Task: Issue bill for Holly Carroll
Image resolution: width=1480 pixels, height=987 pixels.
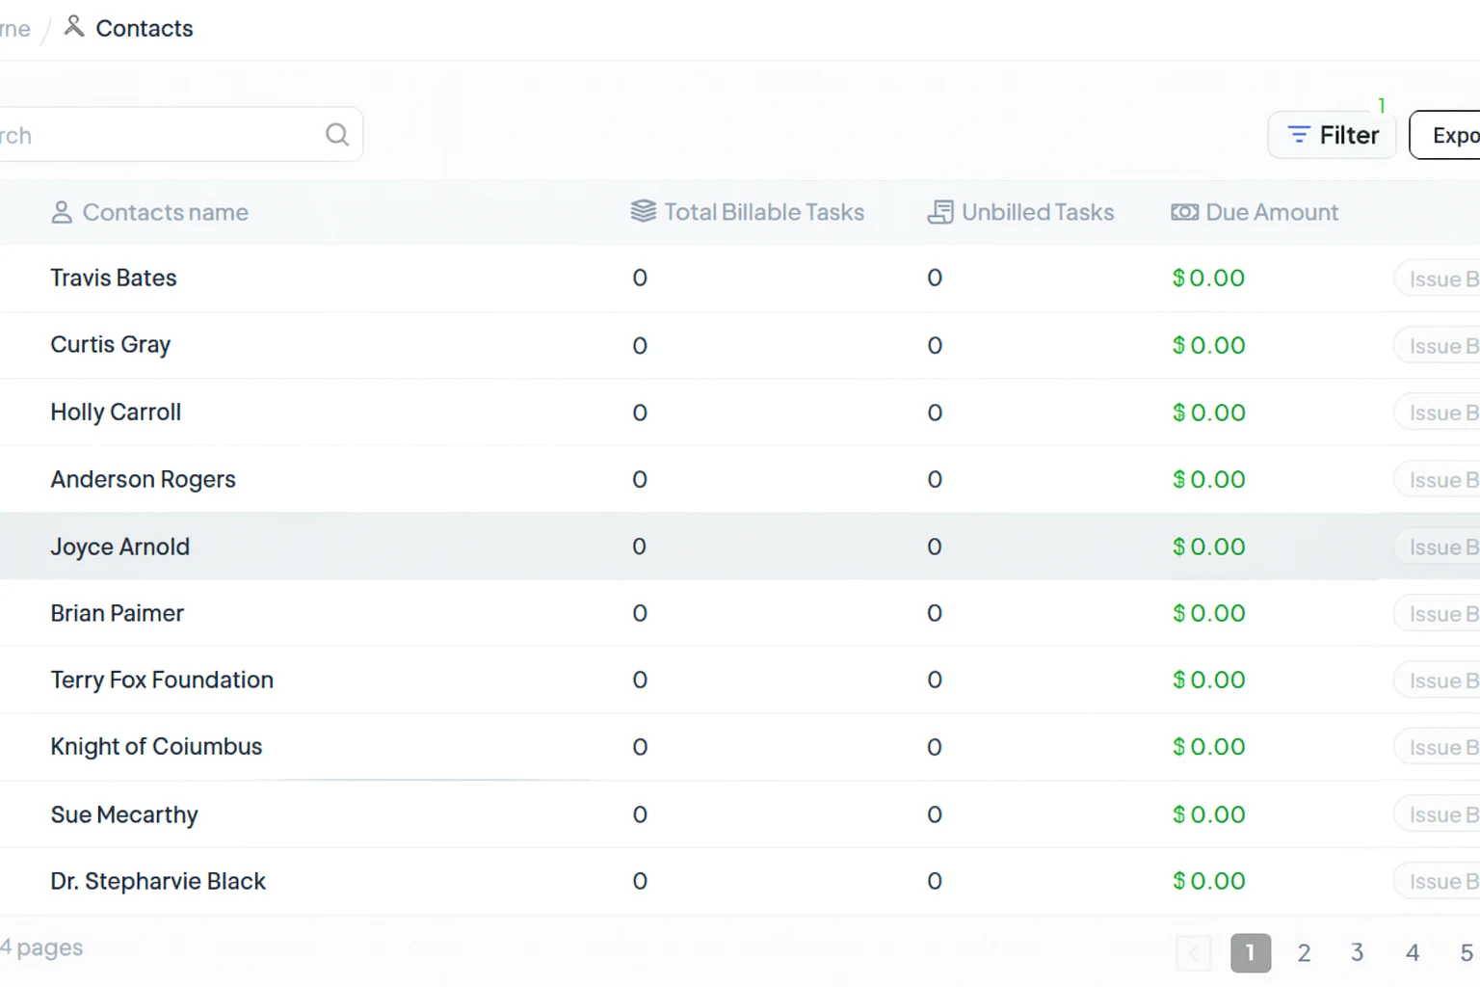Action: pyautogui.click(x=1440, y=413)
